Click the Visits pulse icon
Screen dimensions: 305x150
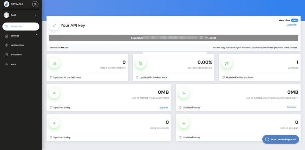click(7, 64)
